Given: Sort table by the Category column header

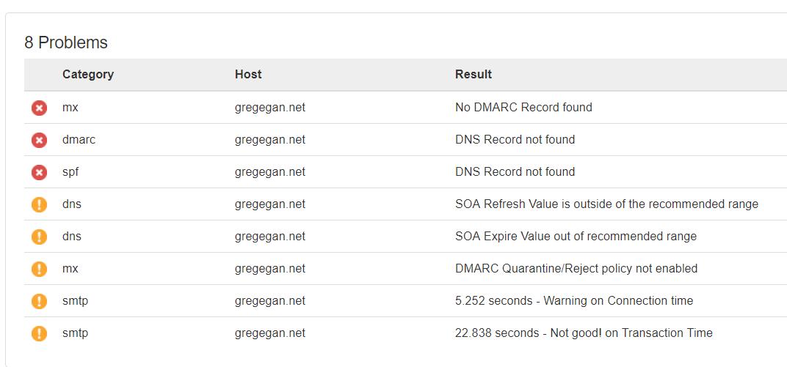Looking at the screenshot, I should coord(88,74).
